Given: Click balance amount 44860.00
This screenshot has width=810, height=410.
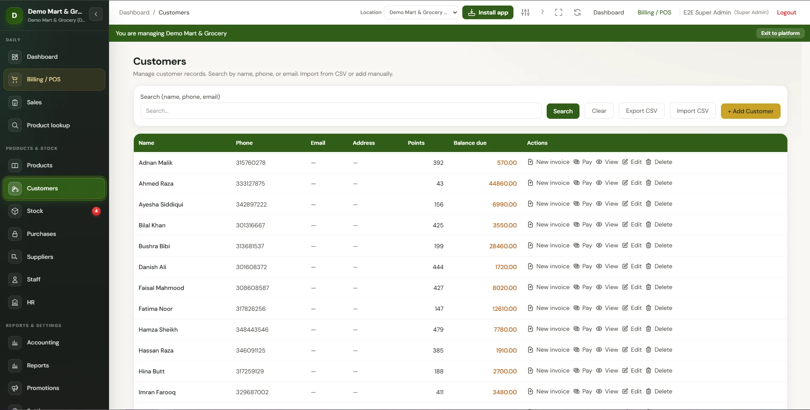Looking at the screenshot, I should coord(503,183).
